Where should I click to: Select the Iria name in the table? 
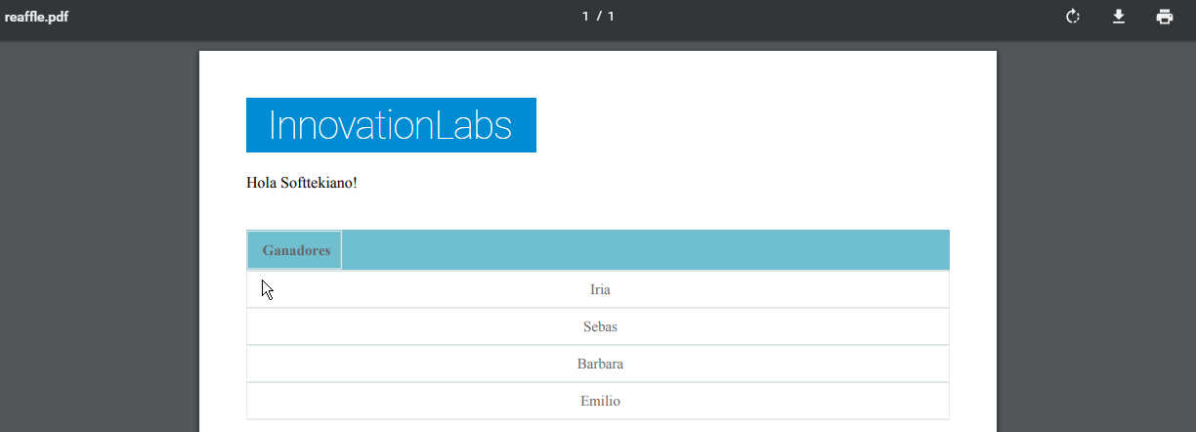(x=600, y=290)
